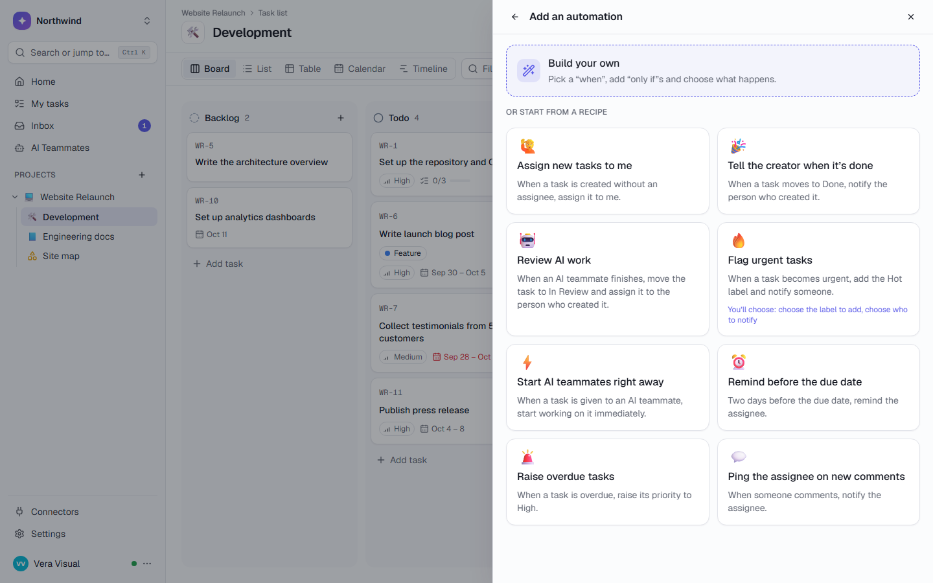Click the siren icon on Raise overdue tasks
The image size is (933, 583).
tap(527, 457)
